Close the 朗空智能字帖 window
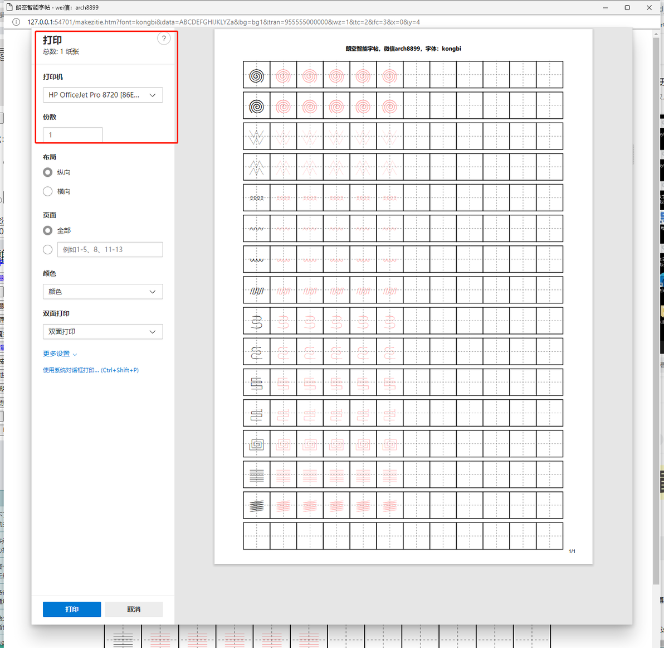Image resolution: width=664 pixels, height=648 pixels. click(x=649, y=8)
